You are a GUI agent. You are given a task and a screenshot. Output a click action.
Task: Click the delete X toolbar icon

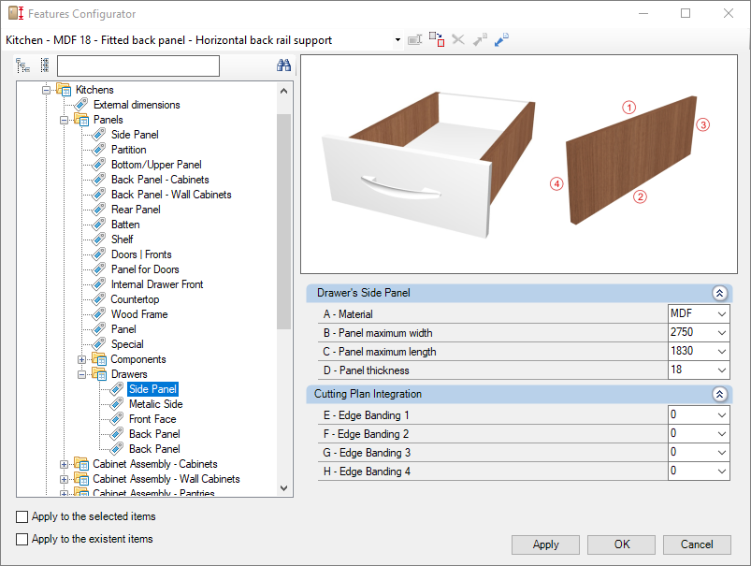point(458,40)
